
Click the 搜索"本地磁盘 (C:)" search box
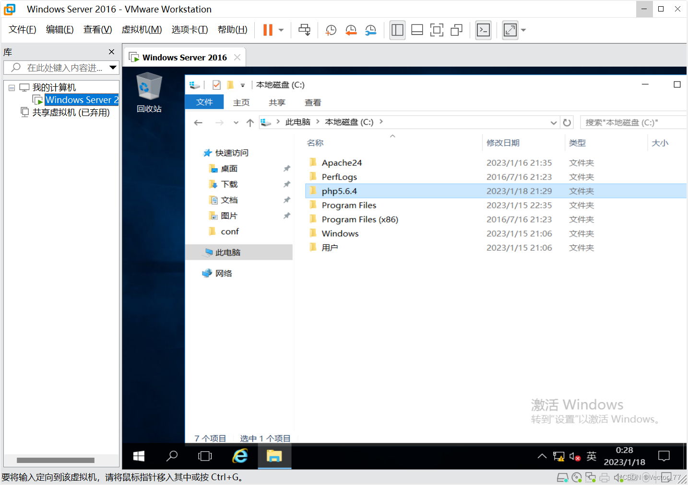[633, 122]
